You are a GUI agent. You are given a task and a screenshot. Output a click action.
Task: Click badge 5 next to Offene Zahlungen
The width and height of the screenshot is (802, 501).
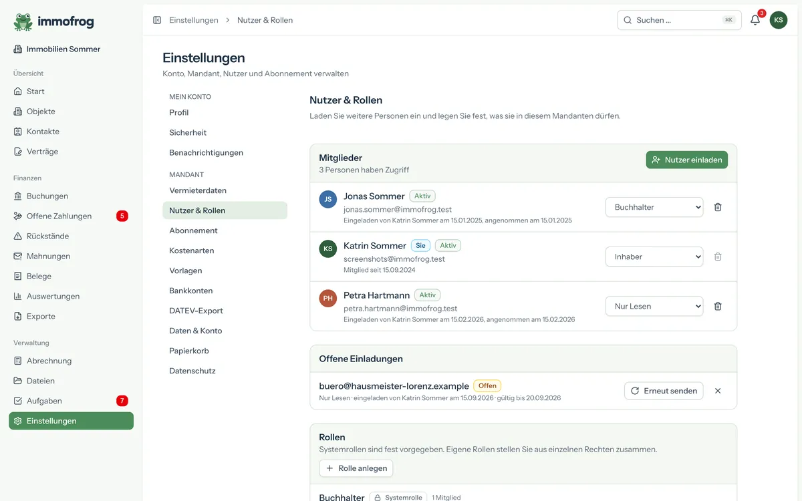[x=122, y=216]
